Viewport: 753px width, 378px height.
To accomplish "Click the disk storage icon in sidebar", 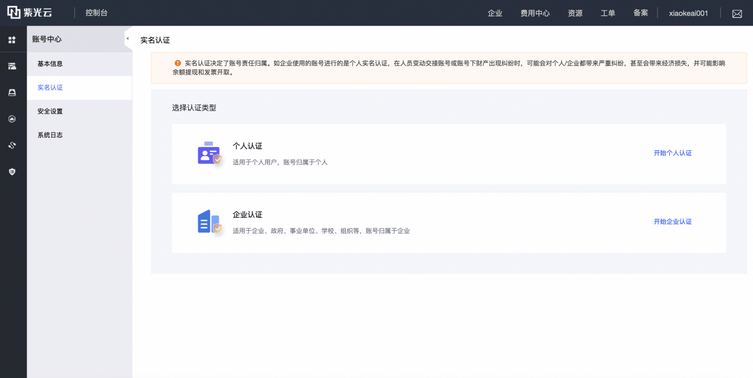I will tap(12, 93).
